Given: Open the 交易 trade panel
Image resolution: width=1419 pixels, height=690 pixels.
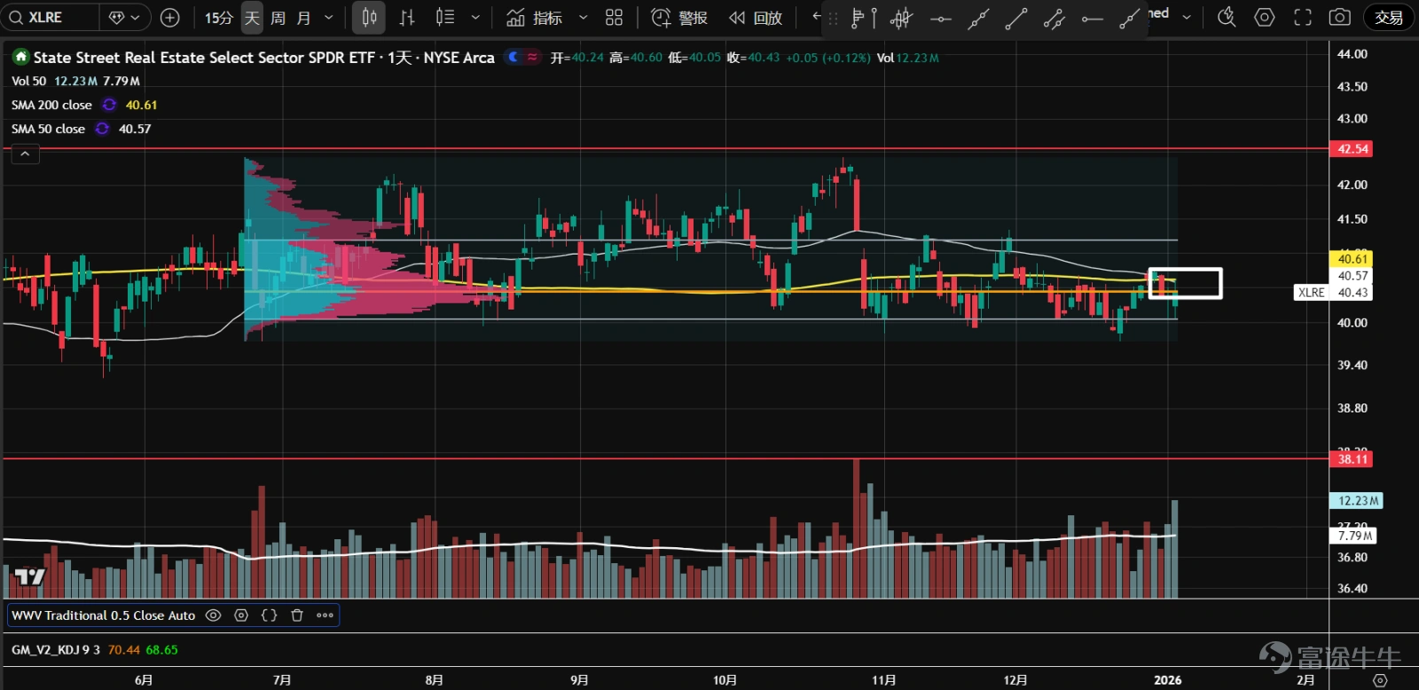Looking at the screenshot, I should coord(1388,17).
